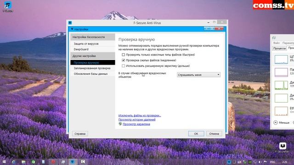Collapse Task Manager with Меньше arrow
The height and width of the screenshot is (165, 294).
276,122
